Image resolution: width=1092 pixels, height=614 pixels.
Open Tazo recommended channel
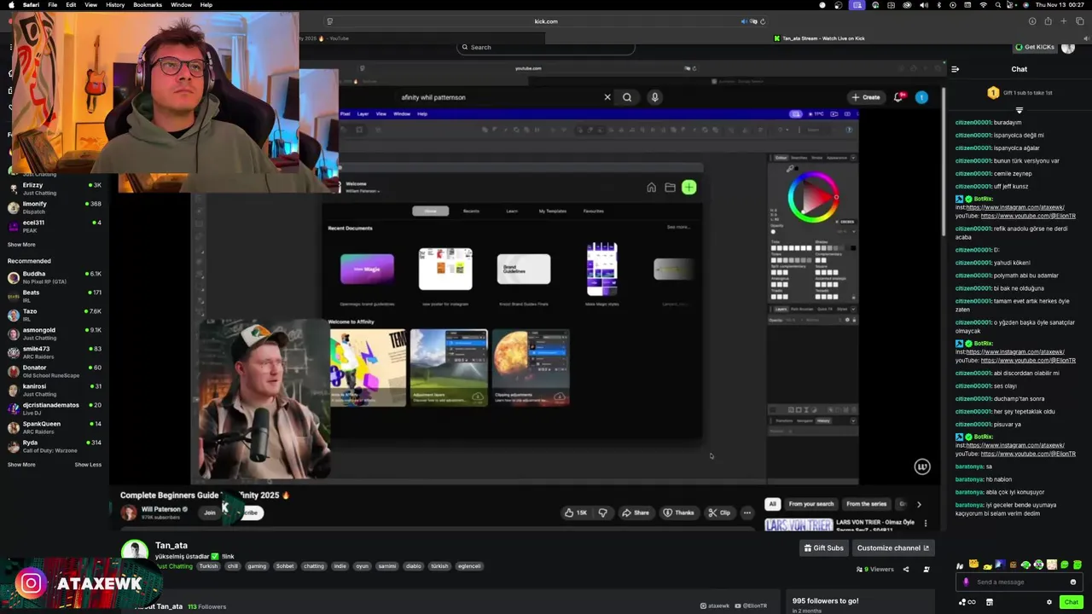click(55, 315)
